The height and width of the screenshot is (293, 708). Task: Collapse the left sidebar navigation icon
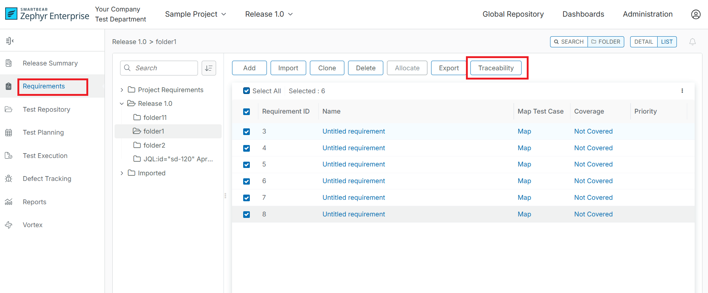pyautogui.click(x=10, y=41)
